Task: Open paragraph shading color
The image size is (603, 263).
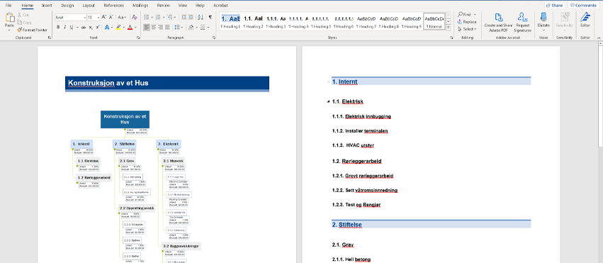Action: [191, 28]
